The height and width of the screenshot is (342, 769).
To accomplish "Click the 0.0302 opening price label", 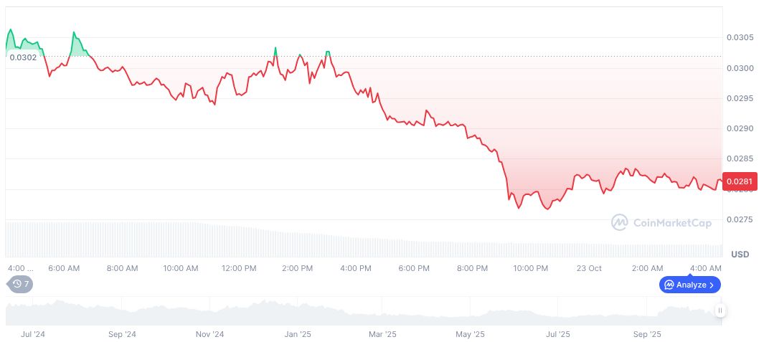I will coord(23,57).
